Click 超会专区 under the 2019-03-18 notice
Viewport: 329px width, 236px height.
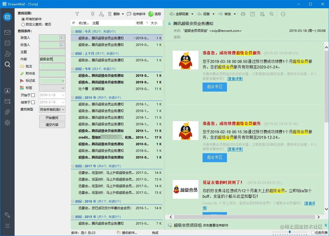pos(215,87)
